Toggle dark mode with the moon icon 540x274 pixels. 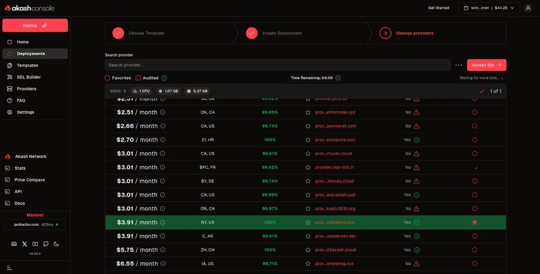point(56,244)
